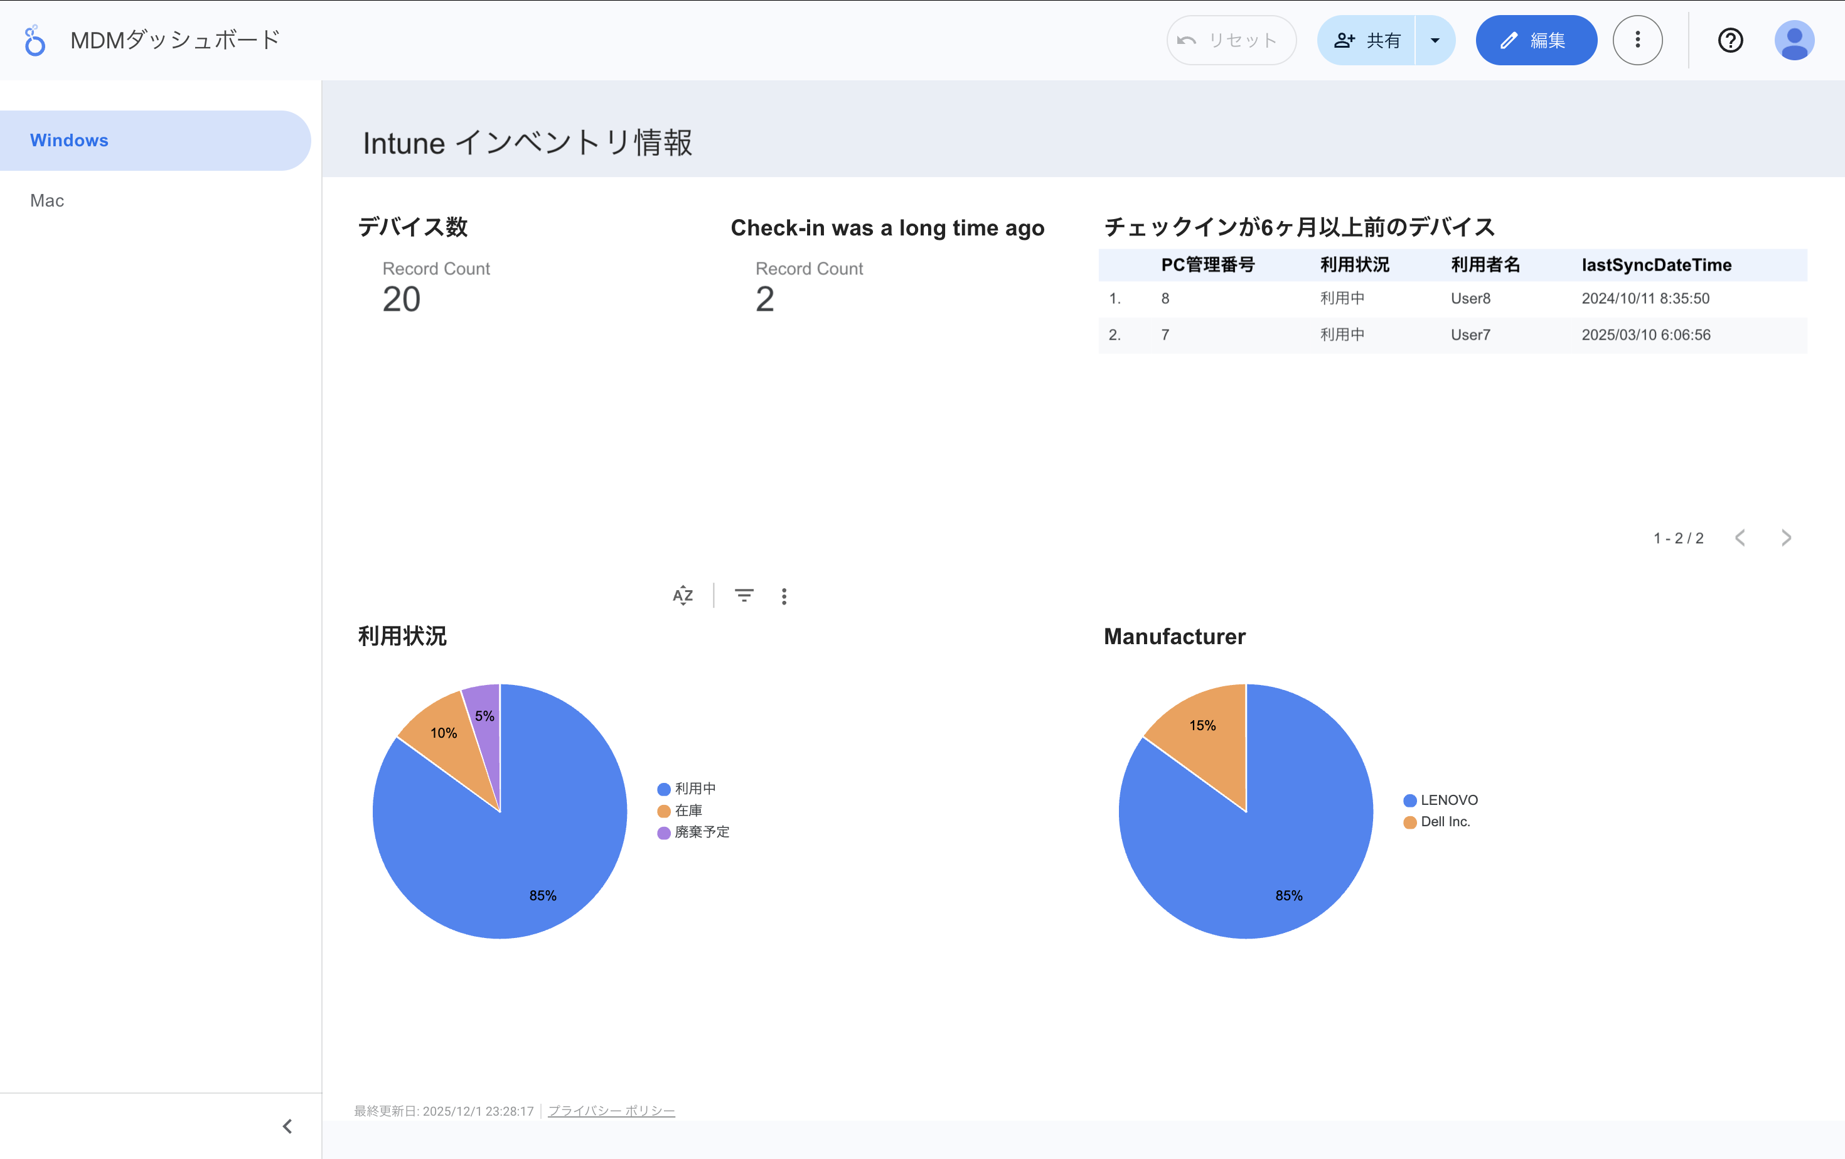Image resolution: width=1845 pixels, height=1159 pixels.
Task: Click the User8 cell
Action: click(1470, 299)
